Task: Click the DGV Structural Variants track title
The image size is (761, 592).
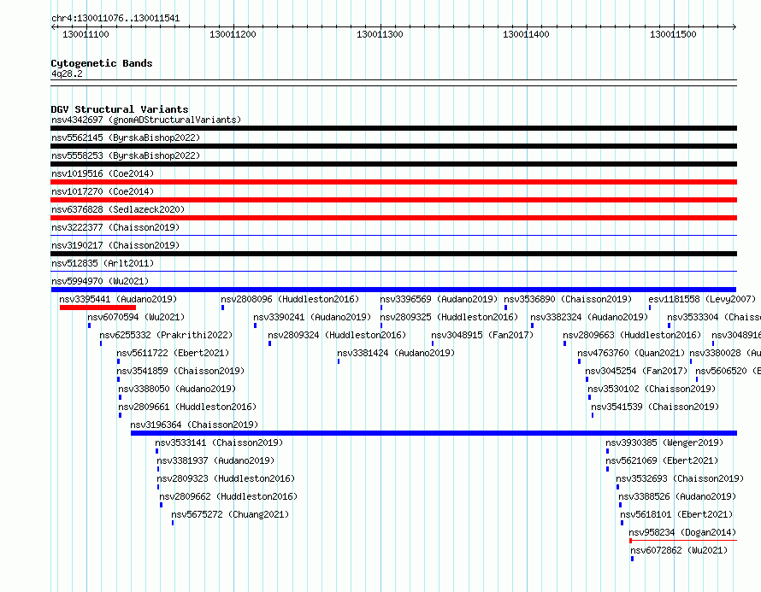Action: pyautogui.click(x=120, y=109)
